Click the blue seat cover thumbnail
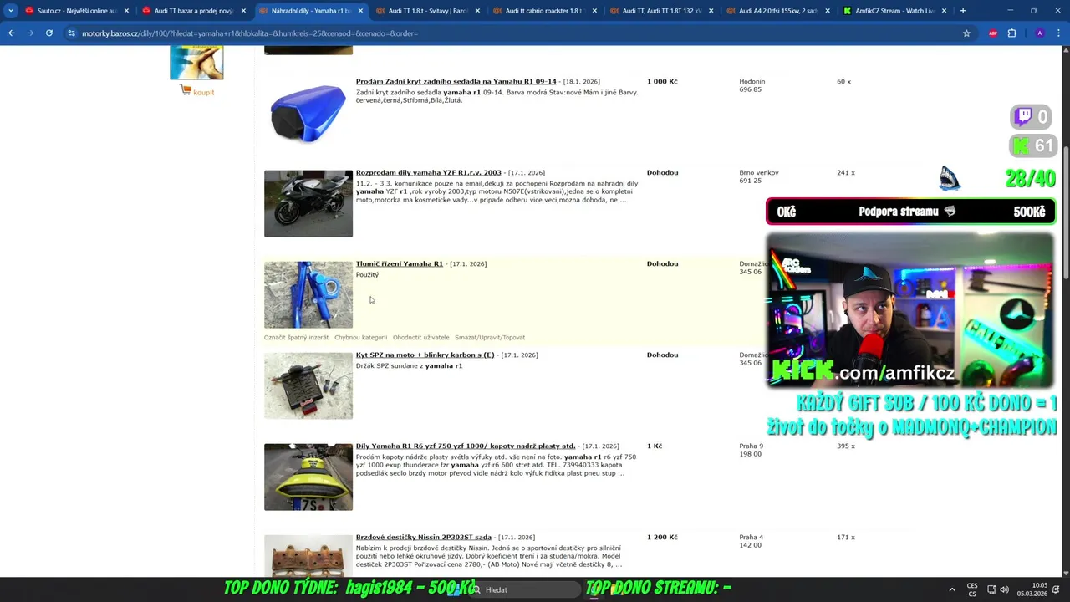1070x602 pixels. 308,113
